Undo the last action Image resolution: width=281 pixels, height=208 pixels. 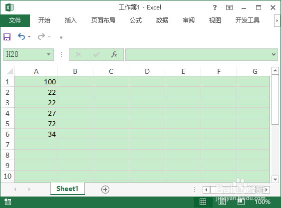point(21,37)
